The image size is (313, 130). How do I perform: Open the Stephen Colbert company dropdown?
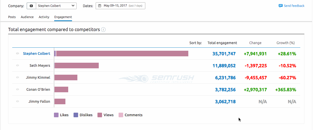56,6
